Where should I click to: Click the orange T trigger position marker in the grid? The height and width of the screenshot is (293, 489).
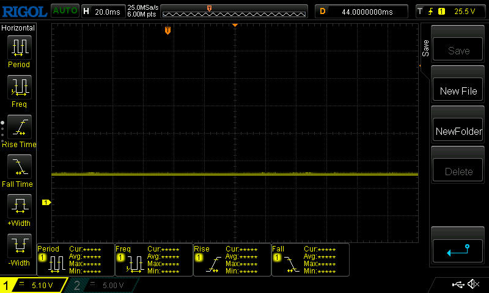167,30
